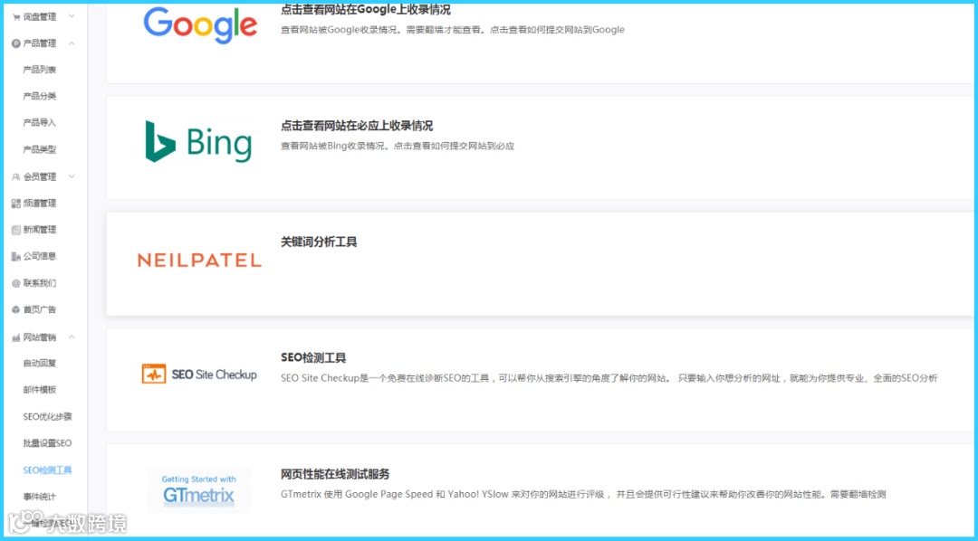Open 点击查看网站在必应上收录情况 heading
This screenshot has width=978, height=541.
click(x=357, y=126)
